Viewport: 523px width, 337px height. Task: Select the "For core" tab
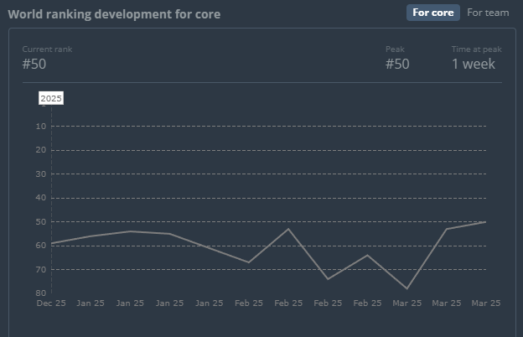[433, 13]
